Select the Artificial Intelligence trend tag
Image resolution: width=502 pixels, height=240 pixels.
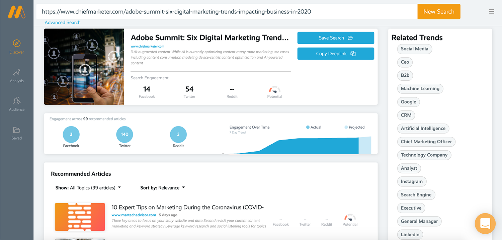pos(423,129)
